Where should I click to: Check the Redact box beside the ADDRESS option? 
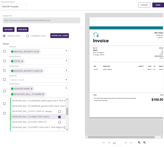point(4,104)
